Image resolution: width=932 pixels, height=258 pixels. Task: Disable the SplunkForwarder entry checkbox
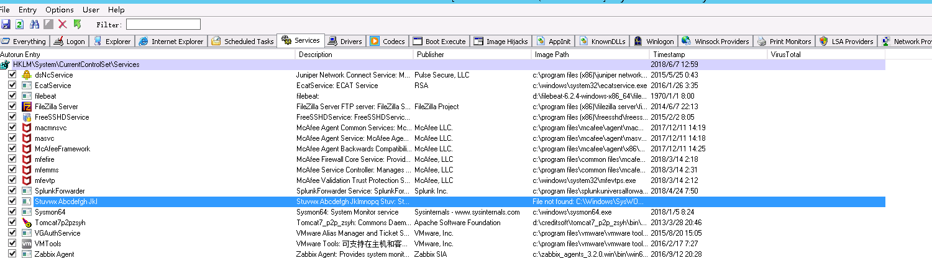(12, 191)
